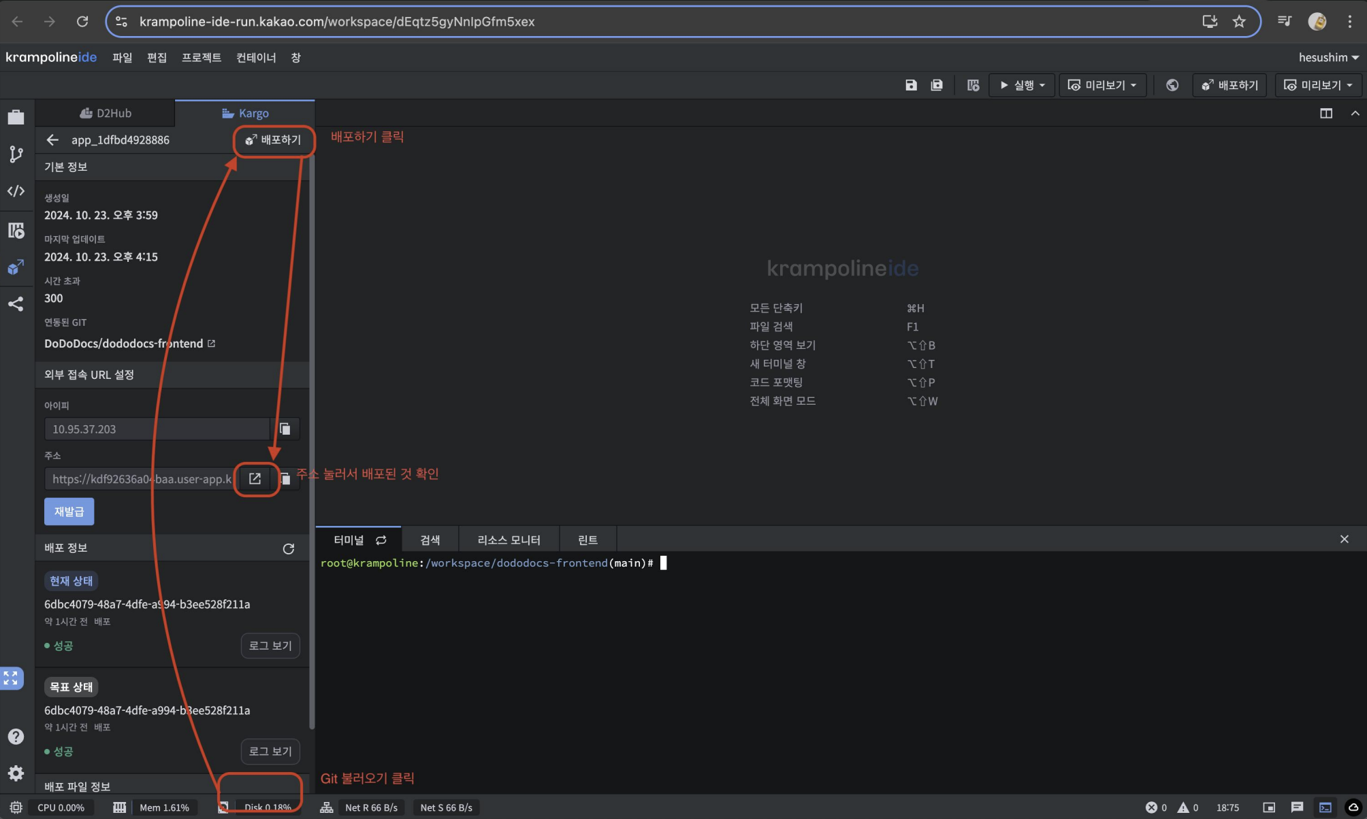This screenshot has width=1367, height=819.
Task: Open the Git branch sidebar icon
Action: [x=16, y=154]
